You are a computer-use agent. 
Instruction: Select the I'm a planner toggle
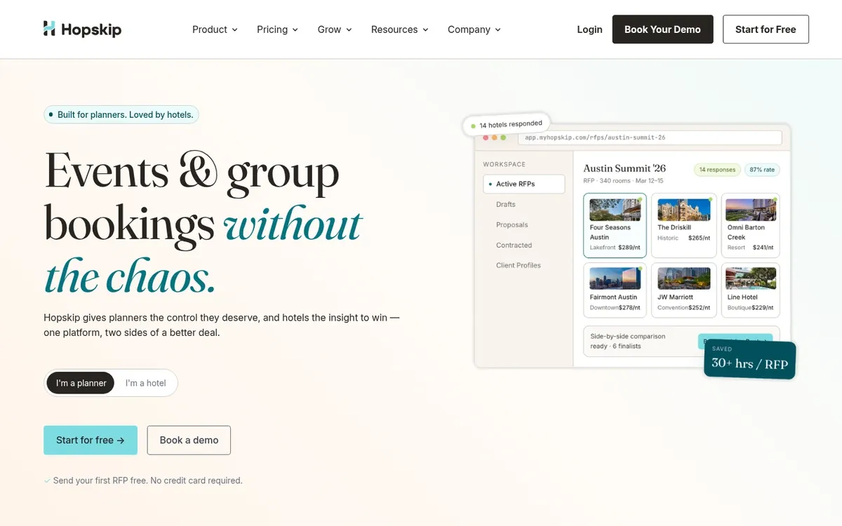[x=81, y=383]
